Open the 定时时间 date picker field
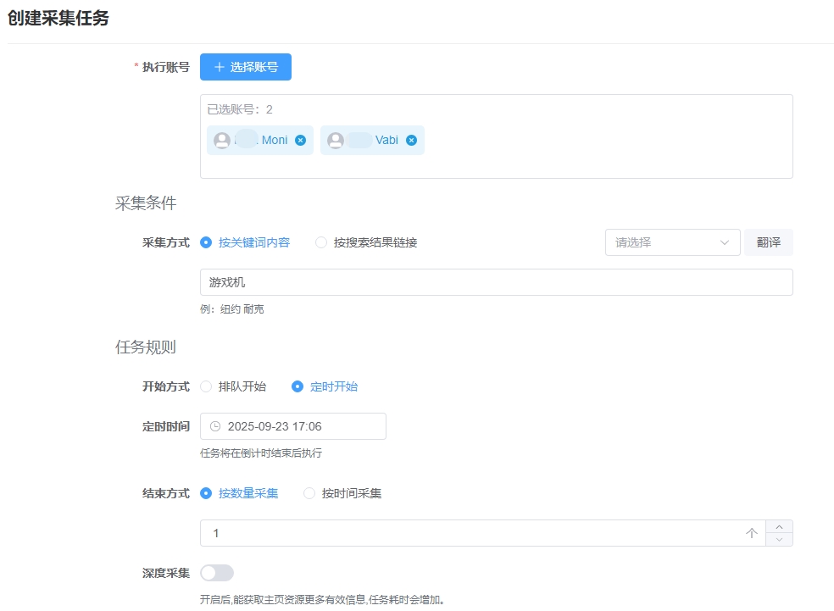 [301, 426]
